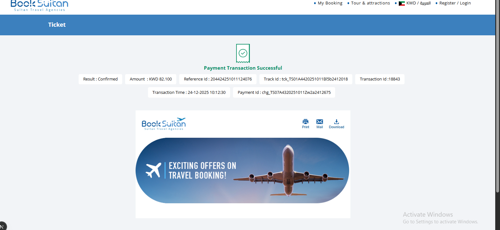
Task: Open Tour & attractions menu item
Action: 370,3
